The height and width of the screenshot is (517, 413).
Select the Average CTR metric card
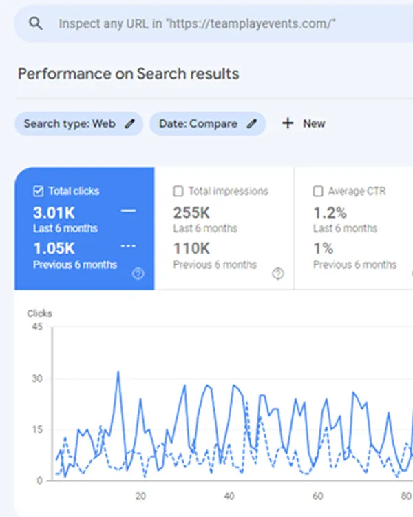tap(354, 228)
